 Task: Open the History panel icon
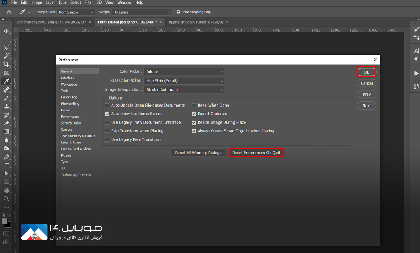(x=416, y=86)
